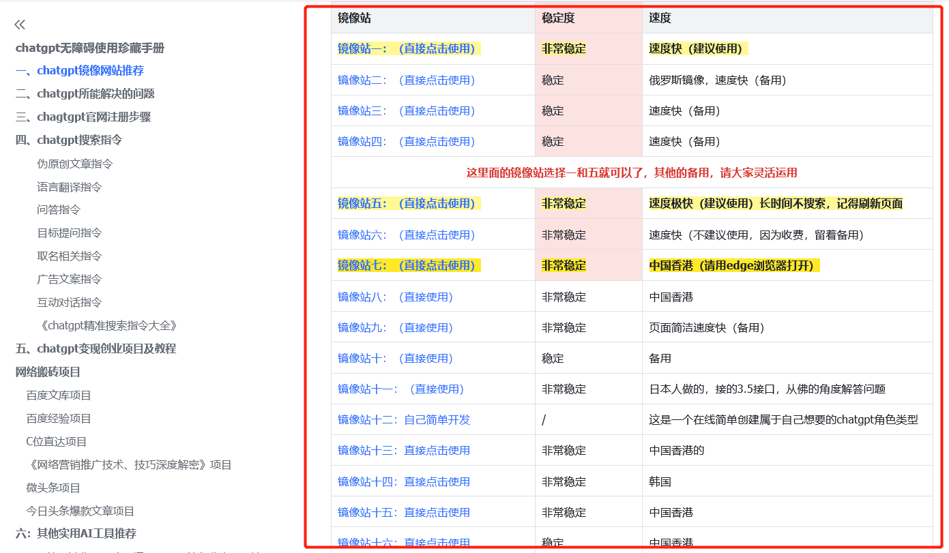Screen dimensions: 949x553
Task: Select C位直达项目 outline entry
Action: [57, 441]
